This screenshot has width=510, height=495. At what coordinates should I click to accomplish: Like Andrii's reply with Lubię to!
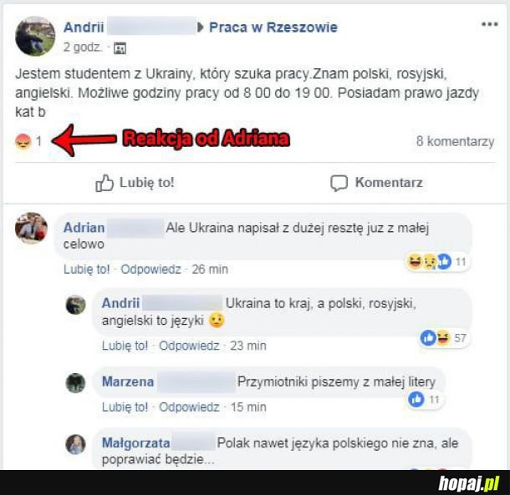point(125,346)
